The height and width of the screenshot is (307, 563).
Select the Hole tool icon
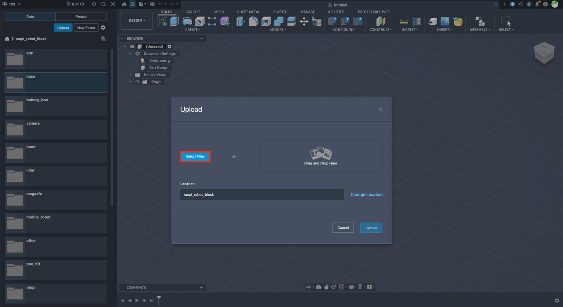click(200, 21)
